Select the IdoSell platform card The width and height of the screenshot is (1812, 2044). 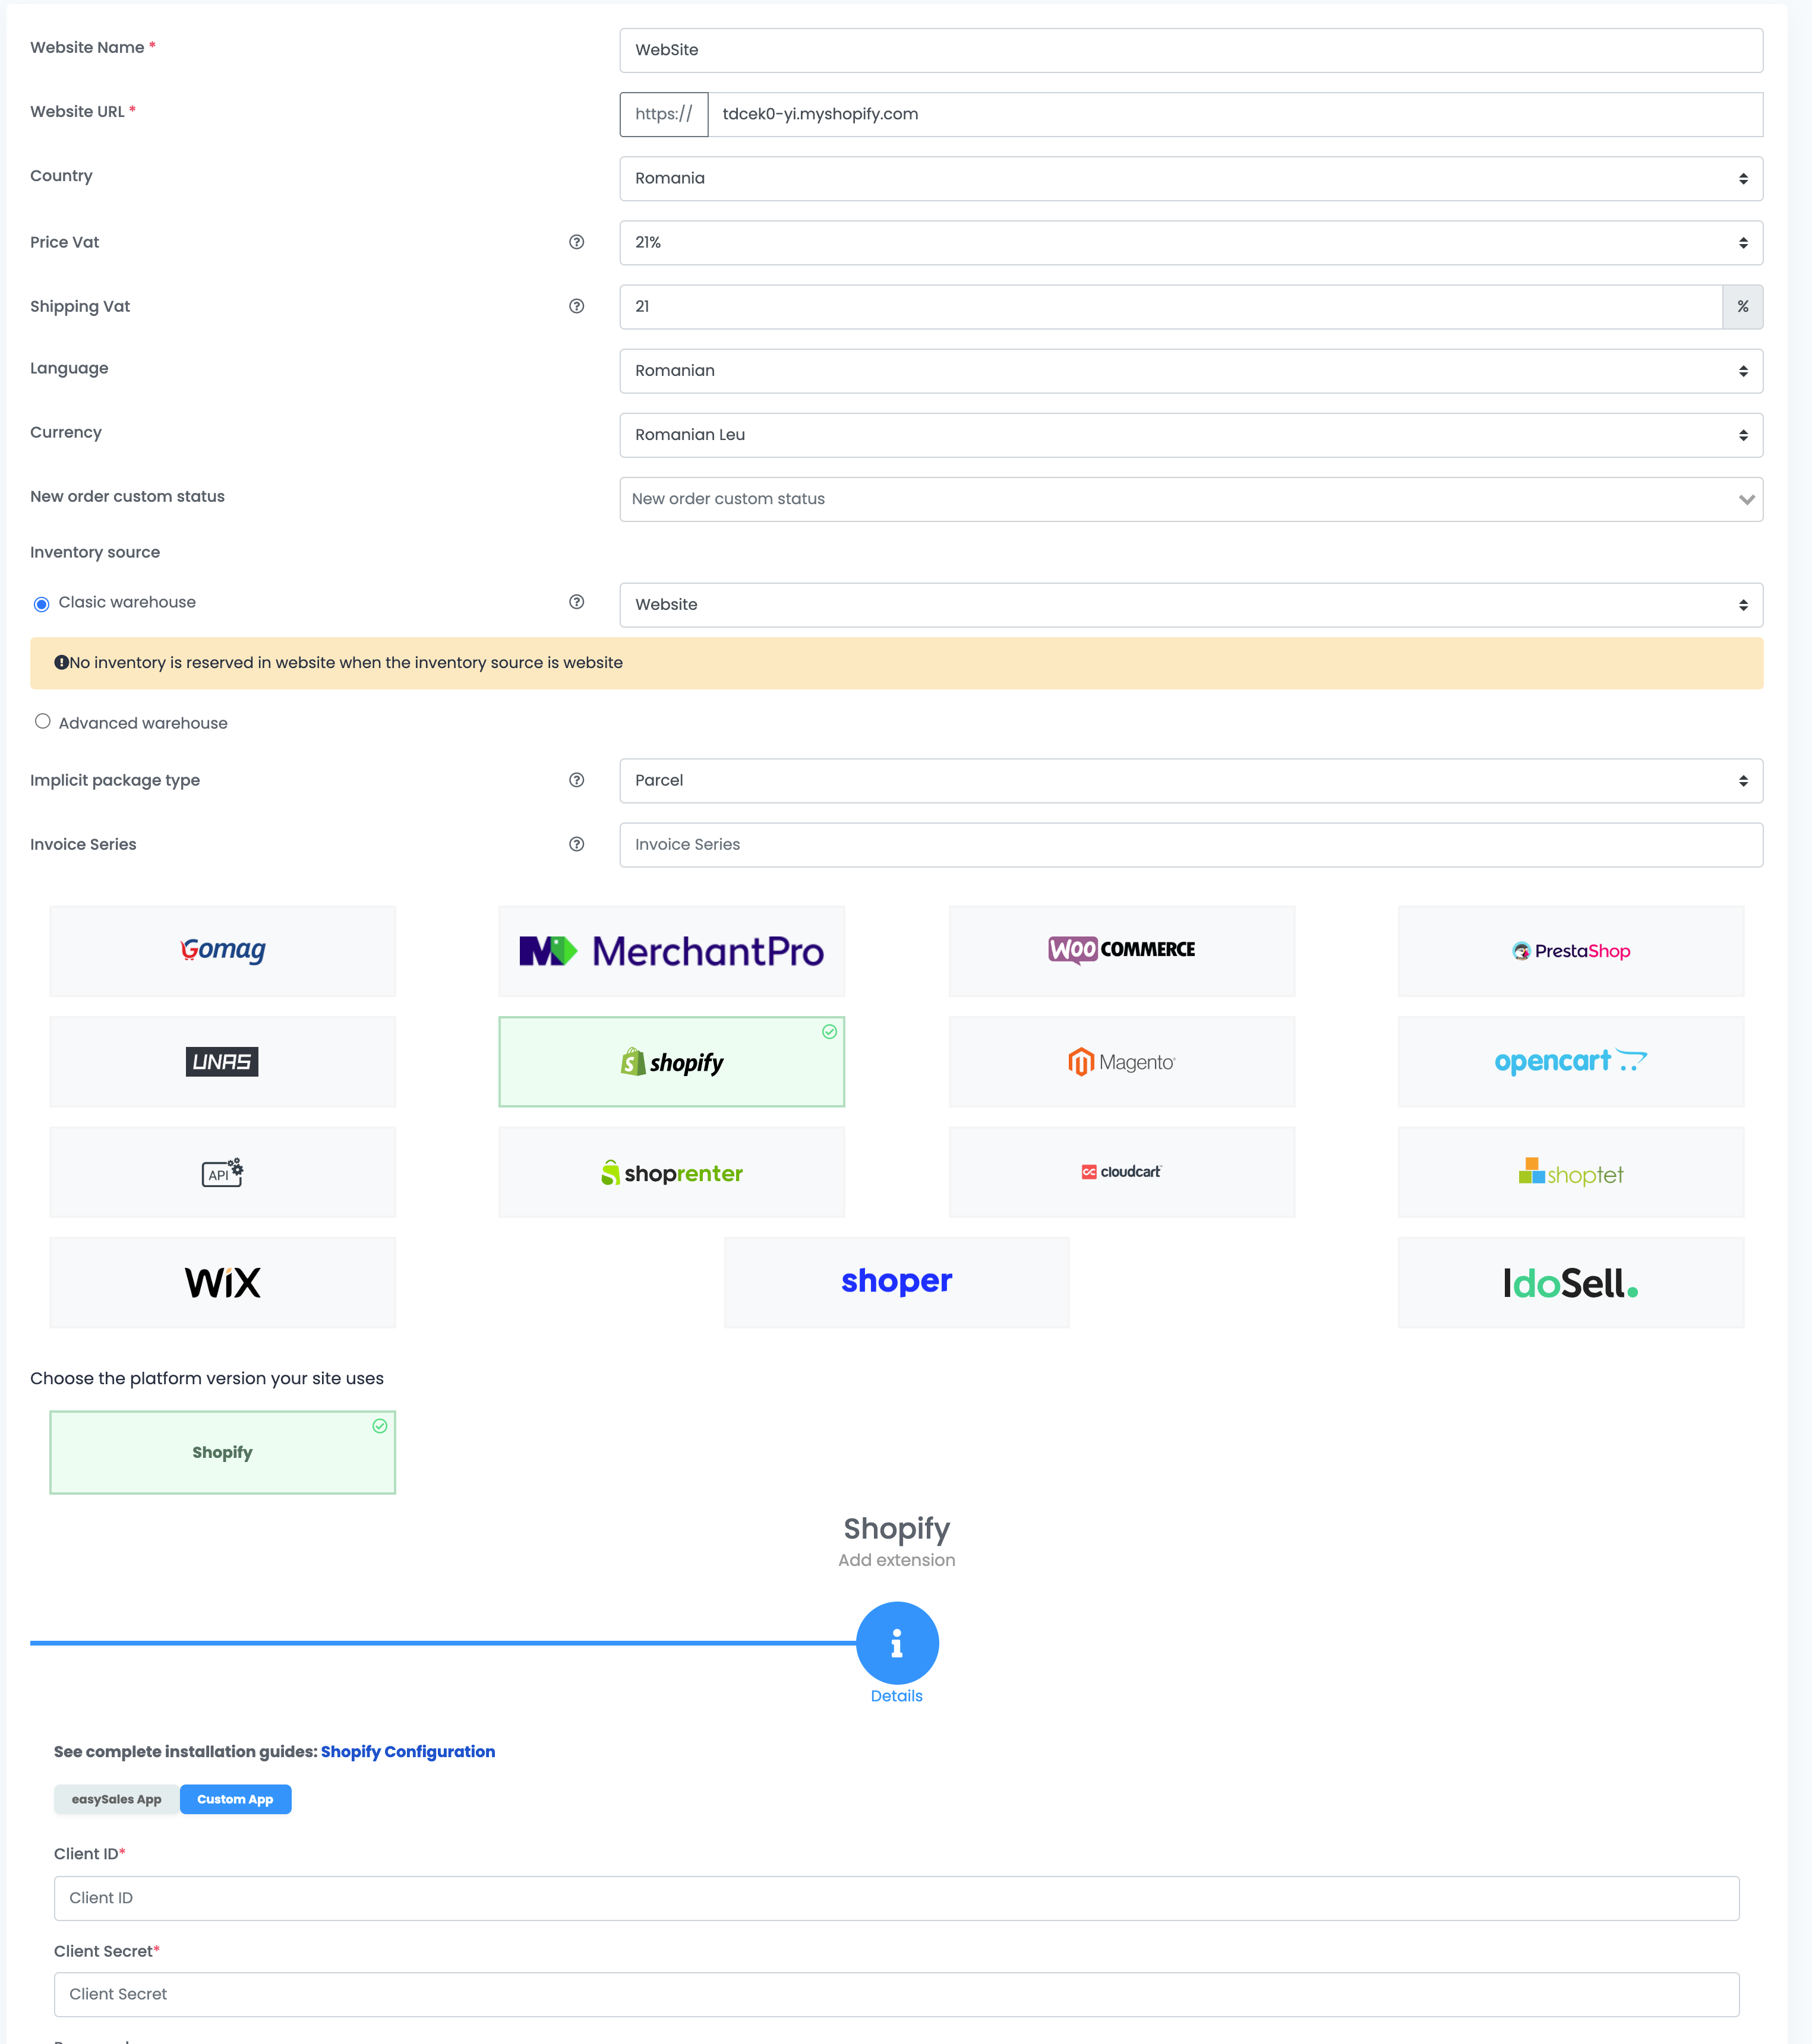pyautogui.click(x=1571, y=1283)
